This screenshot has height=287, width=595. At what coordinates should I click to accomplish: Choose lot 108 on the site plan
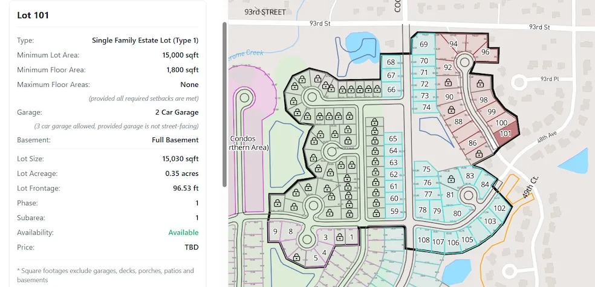424,240
